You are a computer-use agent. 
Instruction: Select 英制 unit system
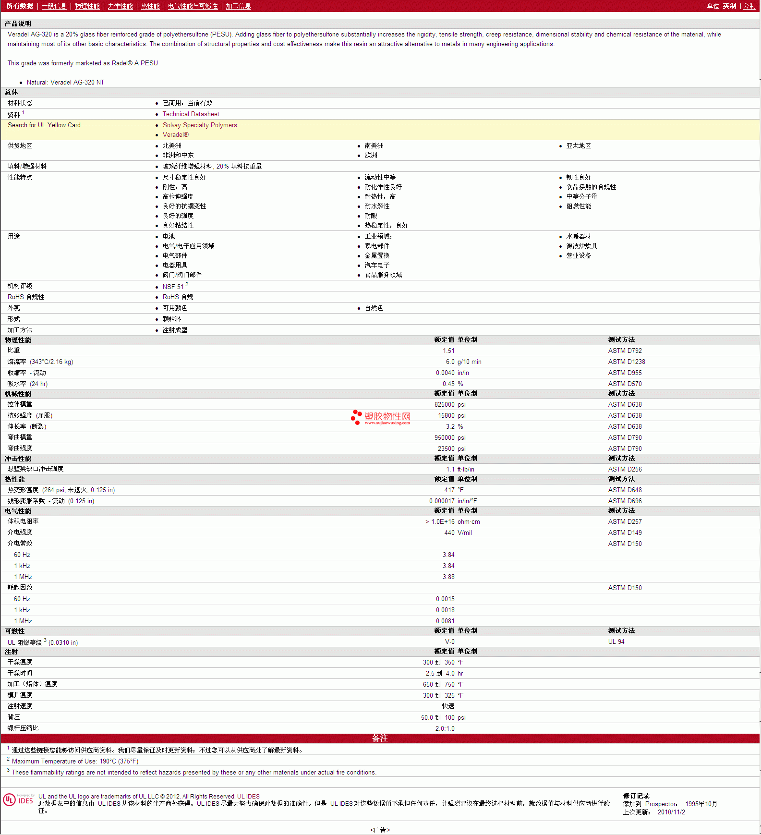729,6
